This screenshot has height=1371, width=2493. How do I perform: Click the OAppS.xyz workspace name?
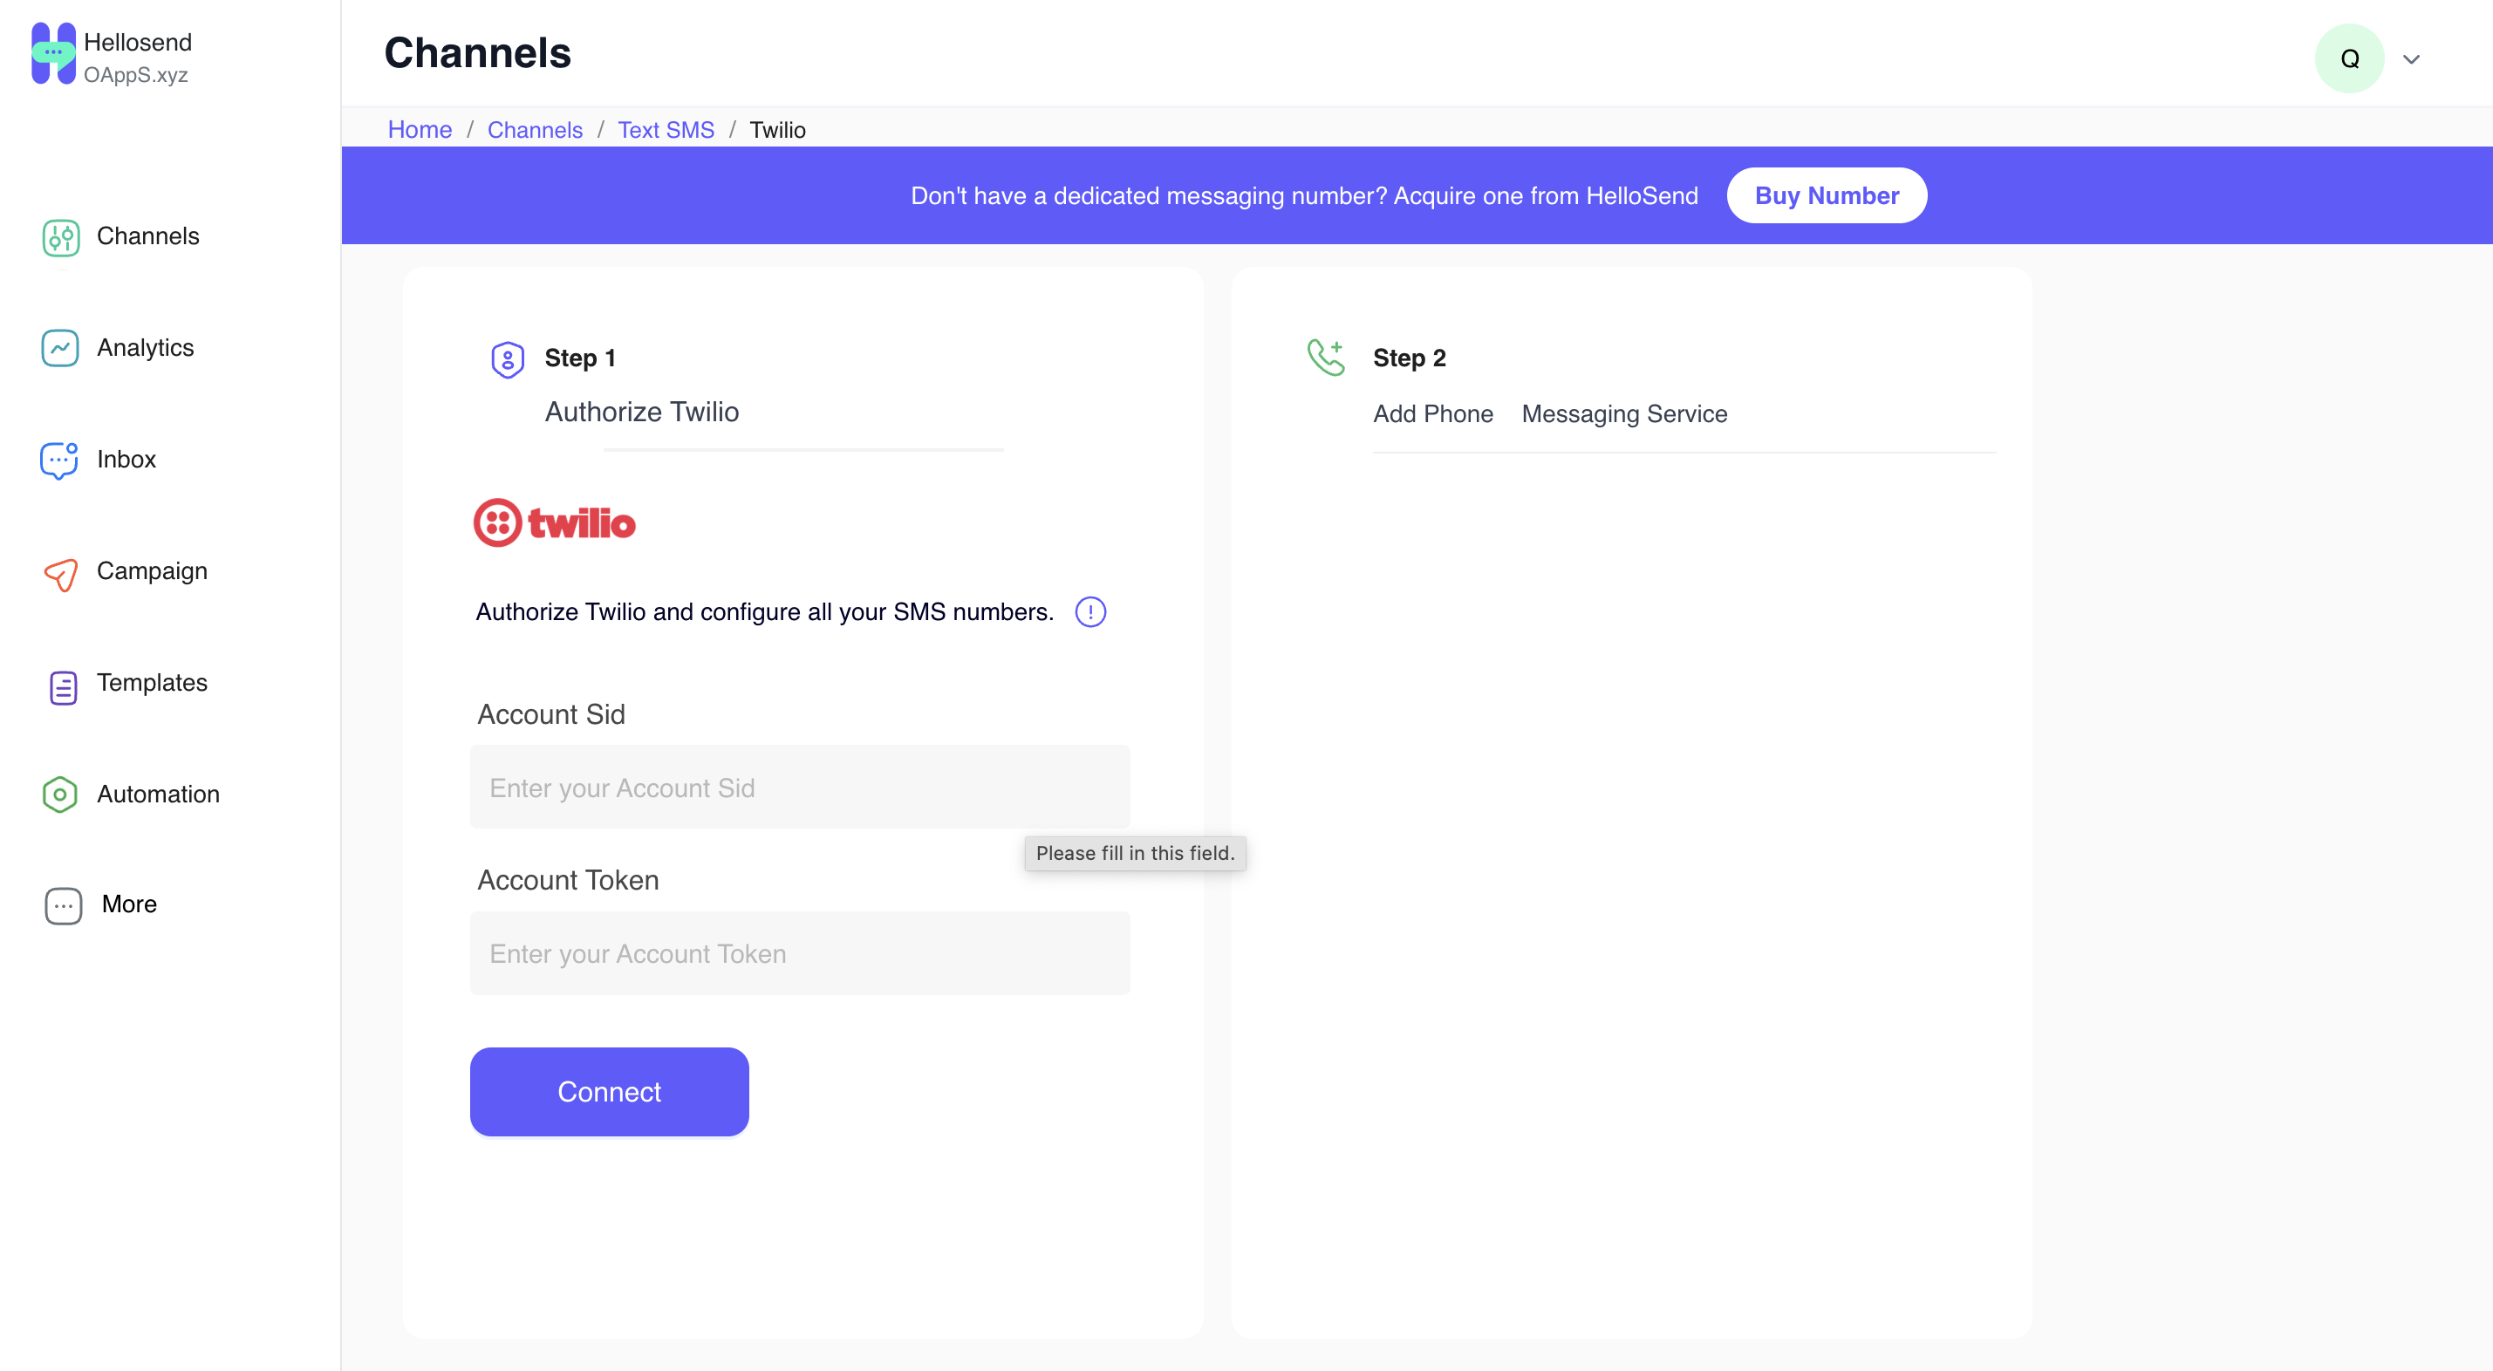(x=135, y=74)
